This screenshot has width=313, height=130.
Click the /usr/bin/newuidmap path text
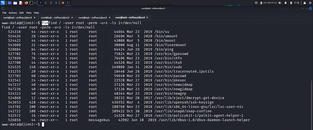pyautogui.click(x=173, y=85)
